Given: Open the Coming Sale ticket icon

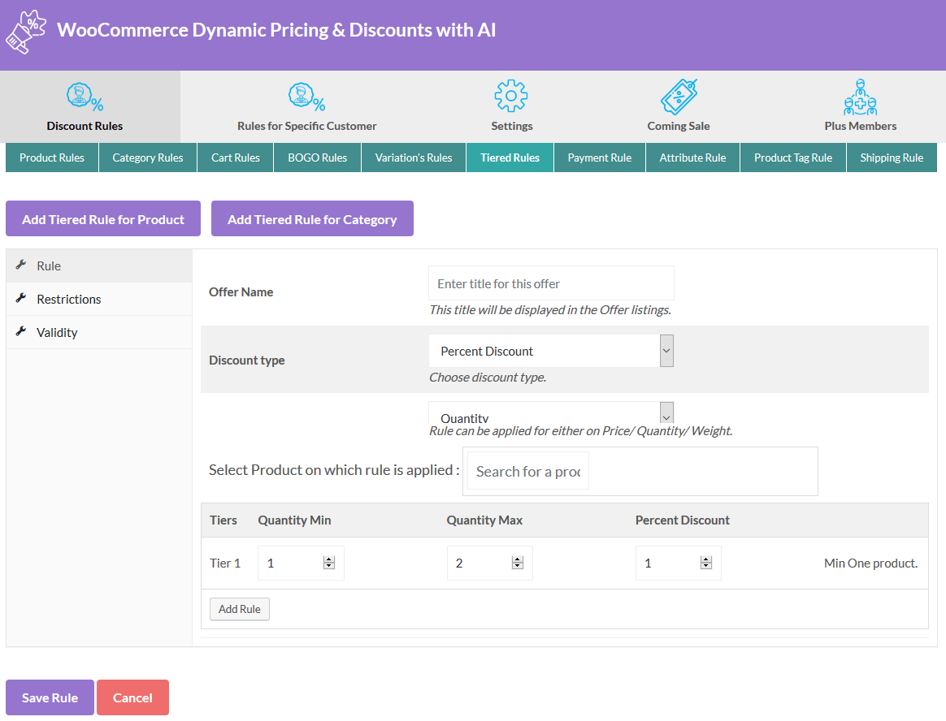Looking at the screenshot, I should pyautogui.click(x=678, y=95).
